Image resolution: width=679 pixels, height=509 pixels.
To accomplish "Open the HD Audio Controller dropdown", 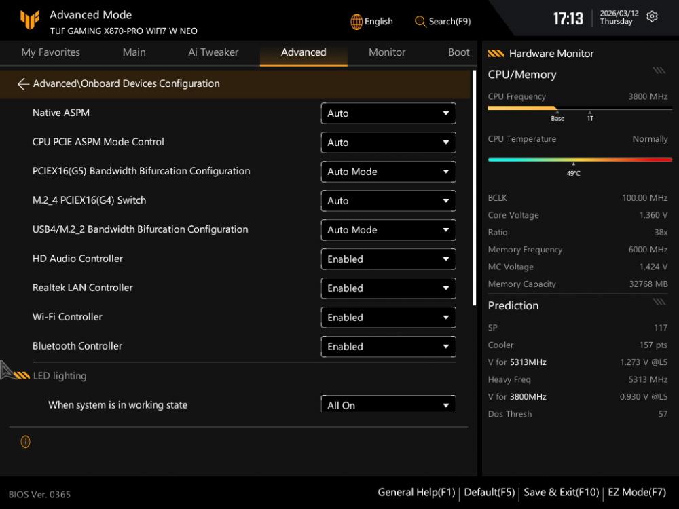I will coord(388,259).
